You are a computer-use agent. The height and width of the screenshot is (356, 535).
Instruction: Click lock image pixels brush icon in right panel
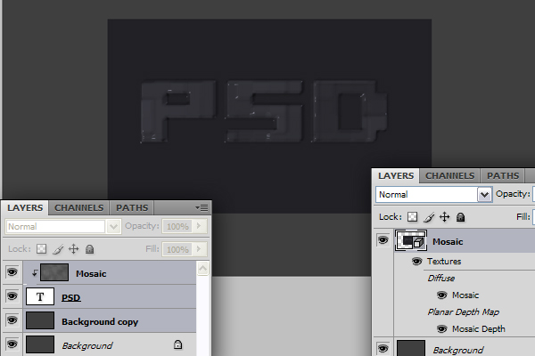click(429, 217)
